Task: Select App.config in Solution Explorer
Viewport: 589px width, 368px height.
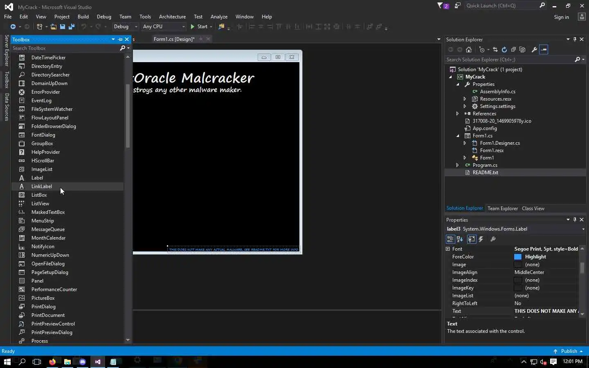Action: tap(484, 128)
